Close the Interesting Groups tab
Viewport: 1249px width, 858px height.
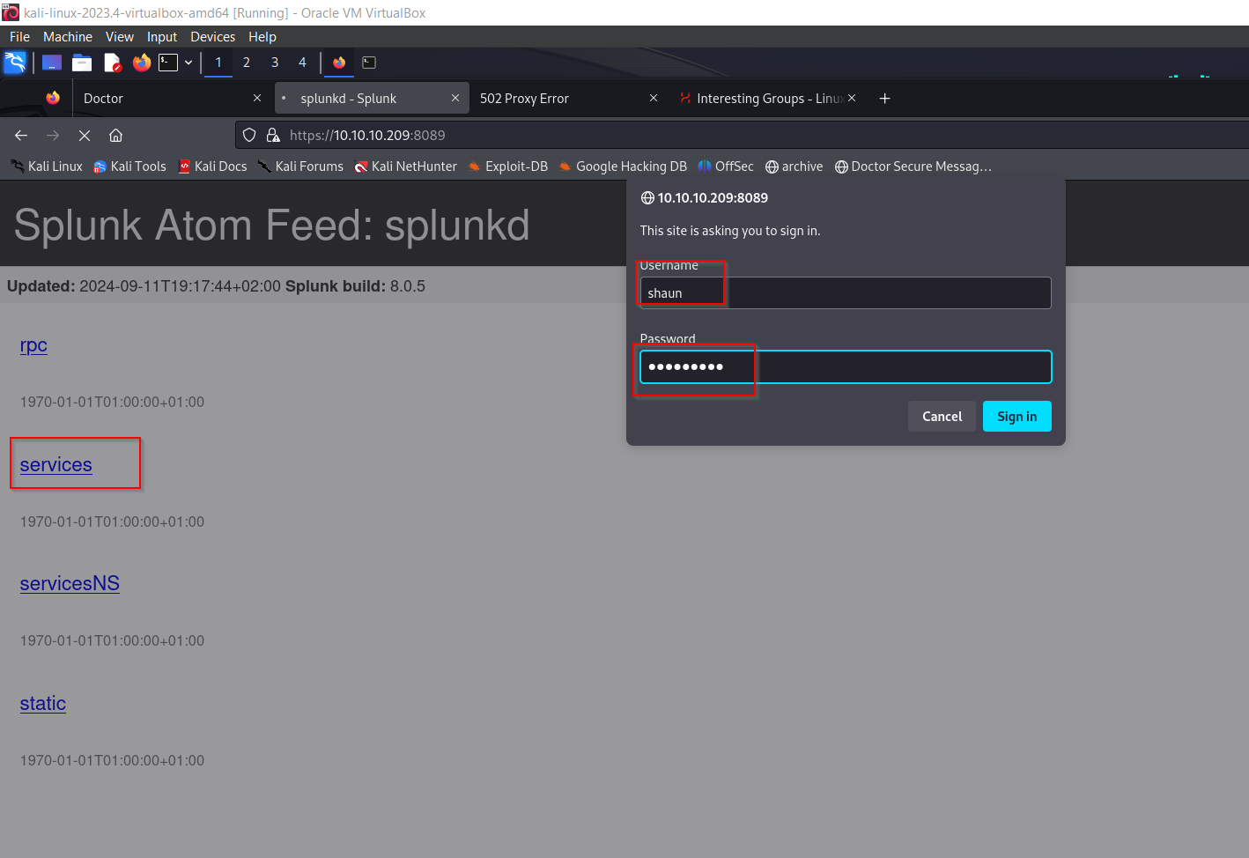coord(852,99)
